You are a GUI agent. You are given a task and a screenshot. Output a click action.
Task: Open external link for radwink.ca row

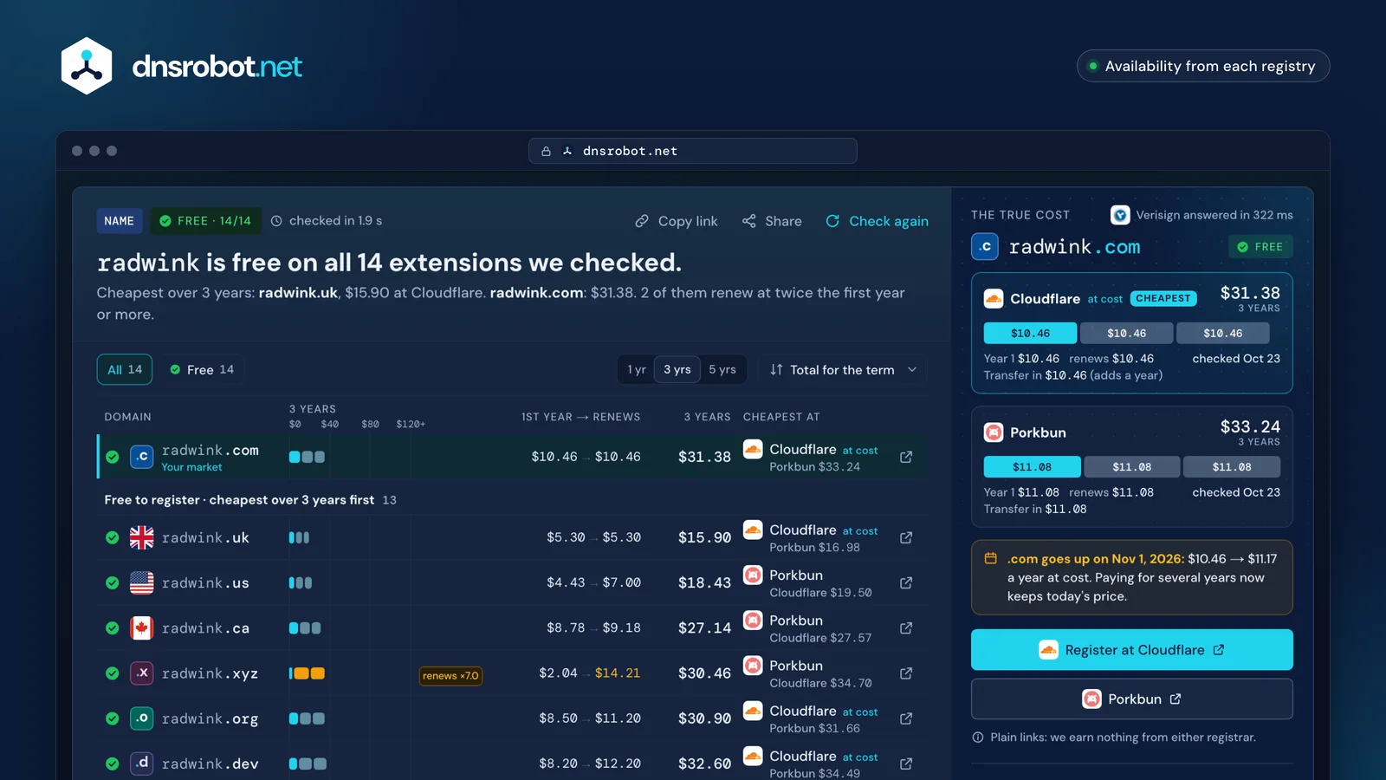coord(906,627)
